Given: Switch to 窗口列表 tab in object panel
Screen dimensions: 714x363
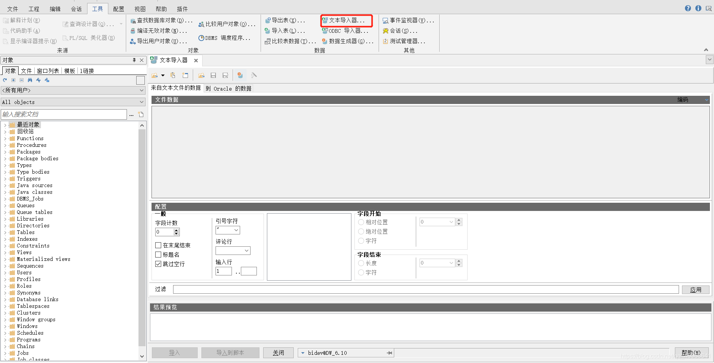Looking at the screenshot, I should pyautogui.click(x=48, y=71).
